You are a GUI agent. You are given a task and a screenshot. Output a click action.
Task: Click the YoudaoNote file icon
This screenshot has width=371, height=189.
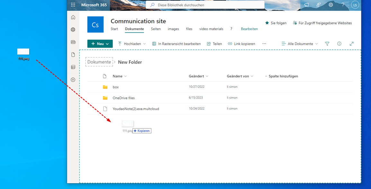click(105, 109)
